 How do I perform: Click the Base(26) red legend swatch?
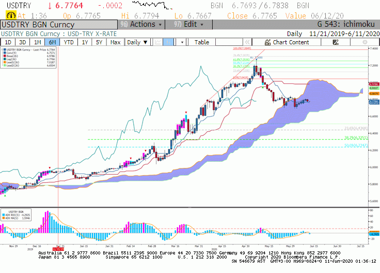[x=5, y=56]
